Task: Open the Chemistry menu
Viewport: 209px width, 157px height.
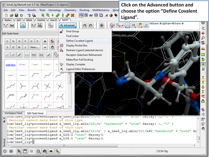Action: (x=70, y=10)
